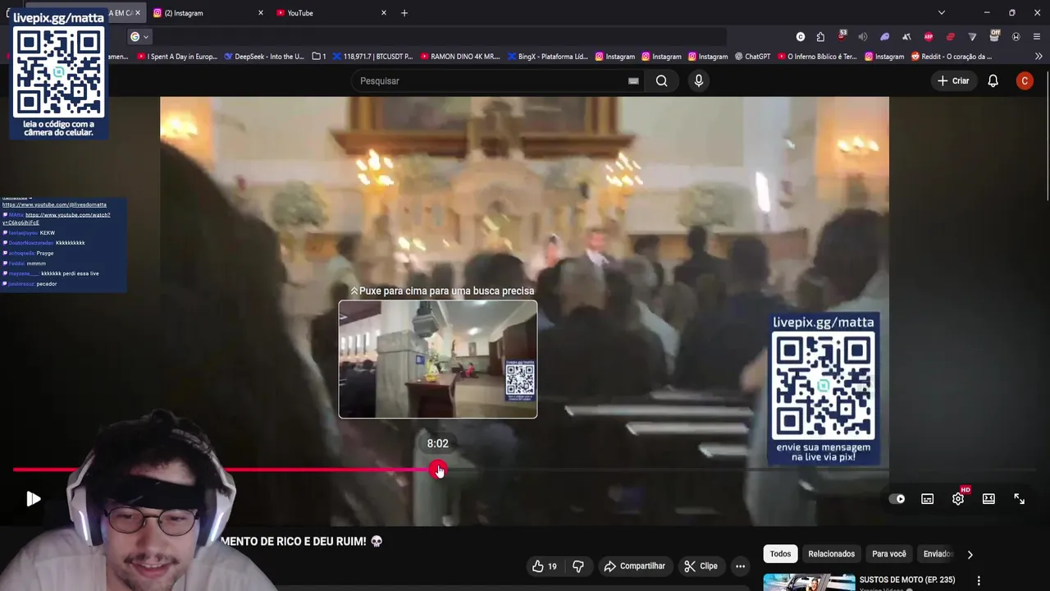Select the Todos filter chip
This screenshot has width=1050, height=591.
780,554
